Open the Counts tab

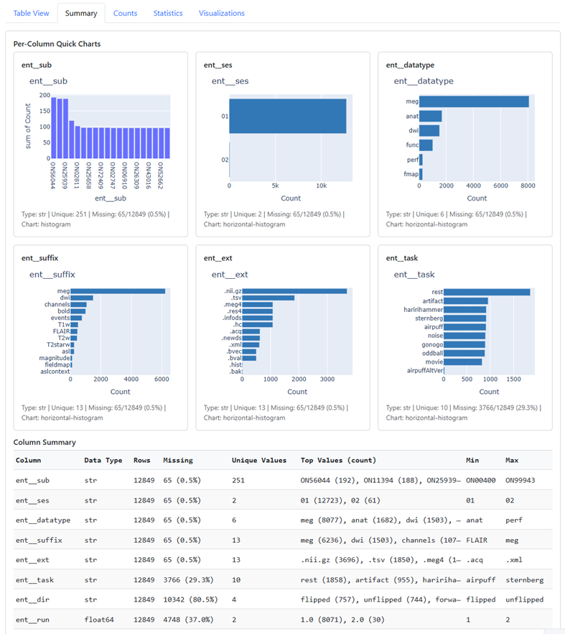click(x=125, y=14)
